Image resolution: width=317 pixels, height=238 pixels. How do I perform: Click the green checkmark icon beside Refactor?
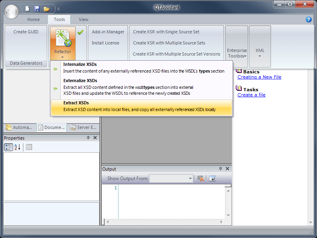80,33
